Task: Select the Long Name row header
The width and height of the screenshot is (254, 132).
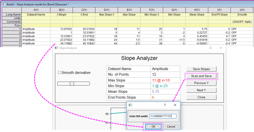Action: tap(12, 15)
